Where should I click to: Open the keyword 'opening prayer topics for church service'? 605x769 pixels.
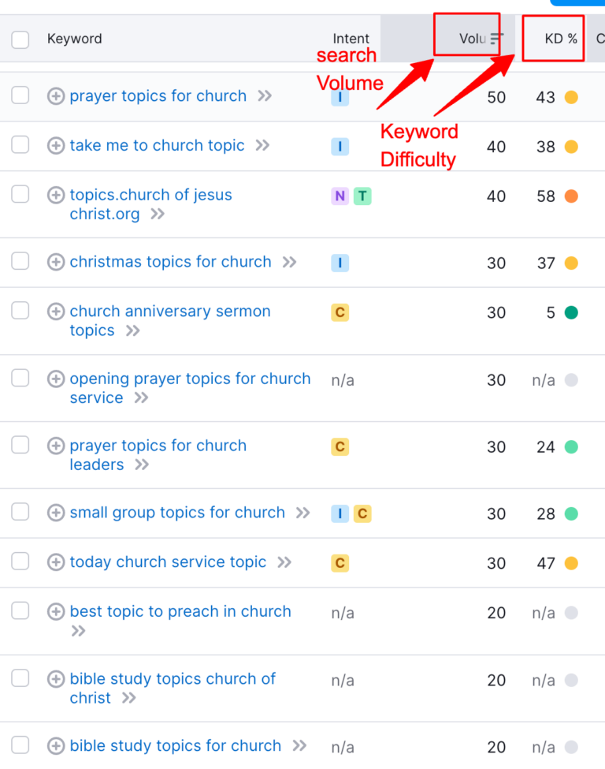[x=189, y=379]
